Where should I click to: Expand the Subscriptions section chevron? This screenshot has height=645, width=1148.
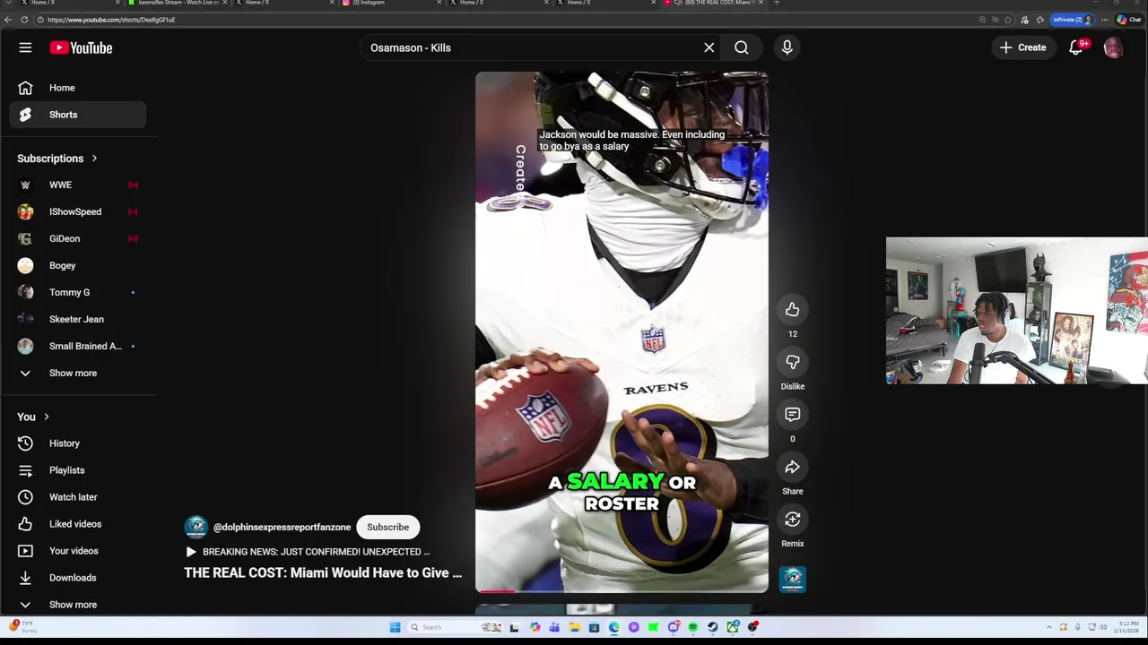tap(94, 159)
